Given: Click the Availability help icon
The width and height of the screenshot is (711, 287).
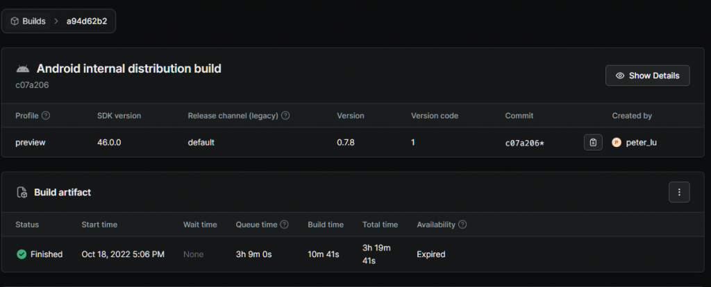Looking at the screenshot, I should [462, 225].
